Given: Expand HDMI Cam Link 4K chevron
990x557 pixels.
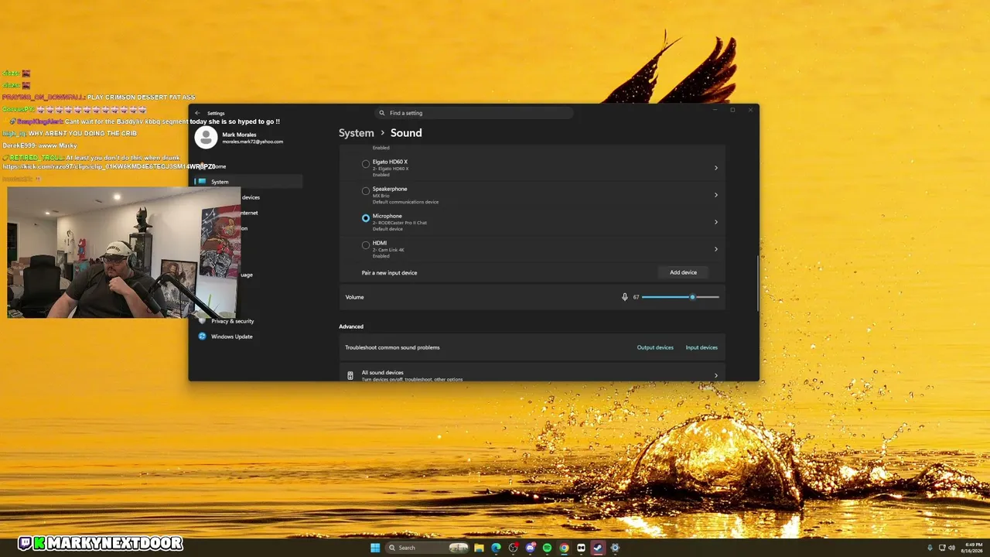Looking at the screenshot, I should point(715,249).
